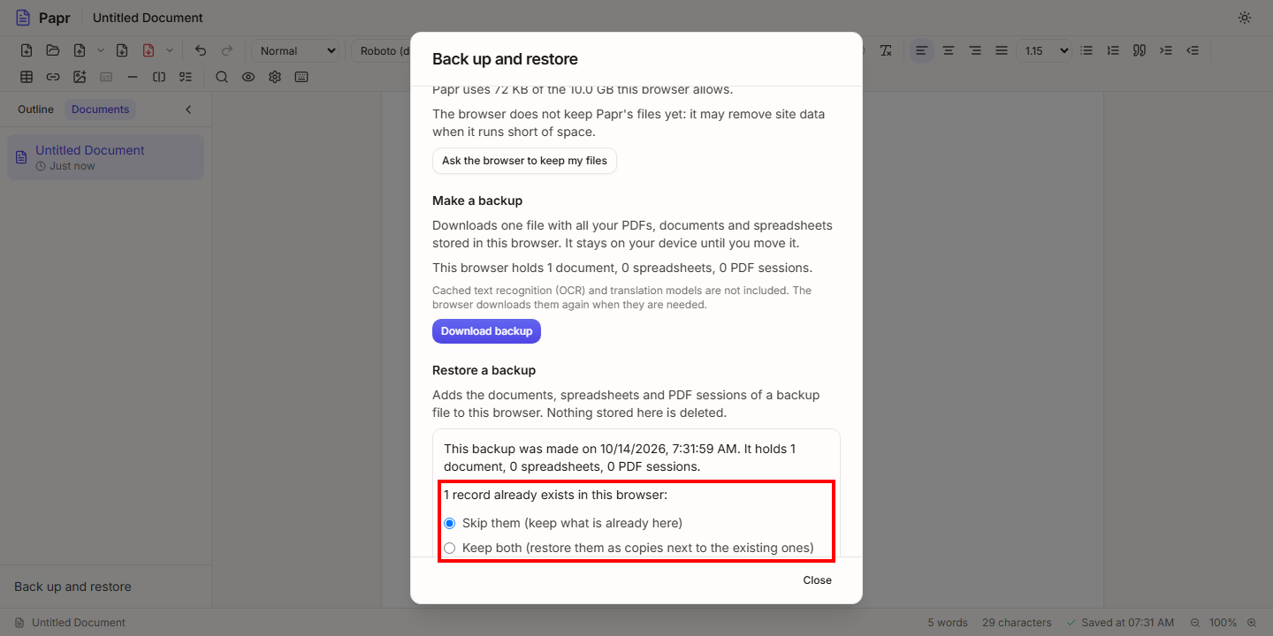This screenshot has width=1273, height=636.
Task: Click the insert image icon
Action: point(80,77)
